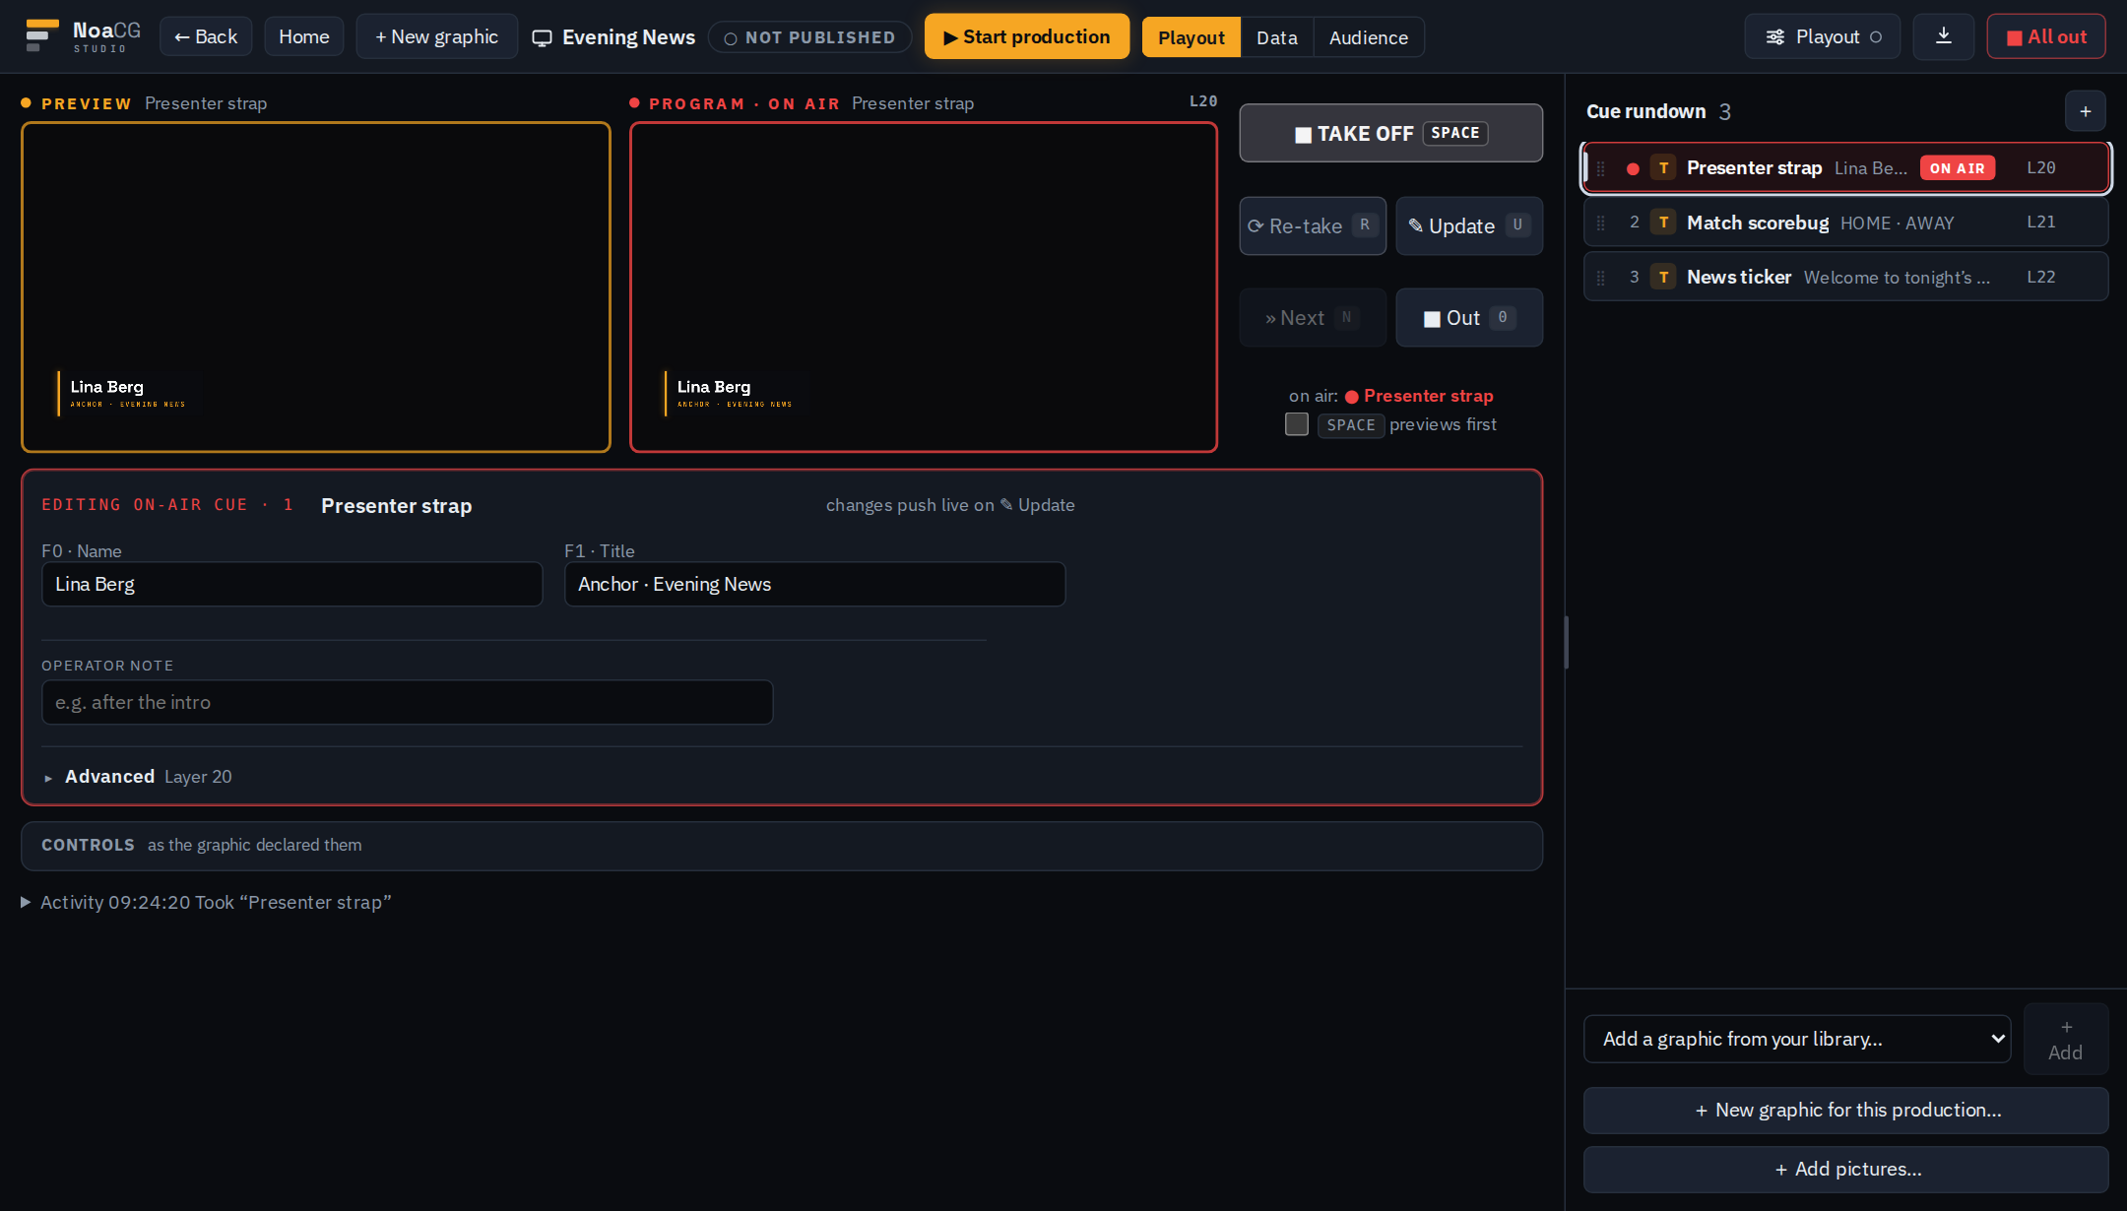Viewport: 2127px width, 1211px height.
Task: Click the Back button
Action: coord(206,36)
